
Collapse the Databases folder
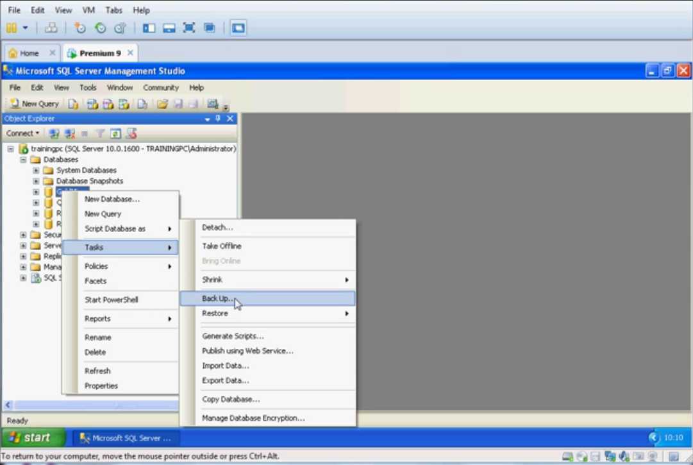[x=23, y=160]
